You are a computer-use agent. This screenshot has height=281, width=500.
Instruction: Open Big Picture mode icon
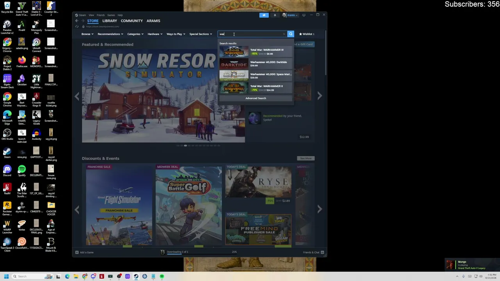click(x=304, y=15)
